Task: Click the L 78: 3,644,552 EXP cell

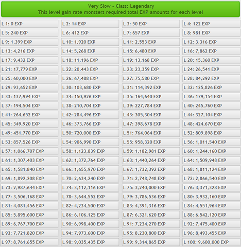Action: (90, 197)
